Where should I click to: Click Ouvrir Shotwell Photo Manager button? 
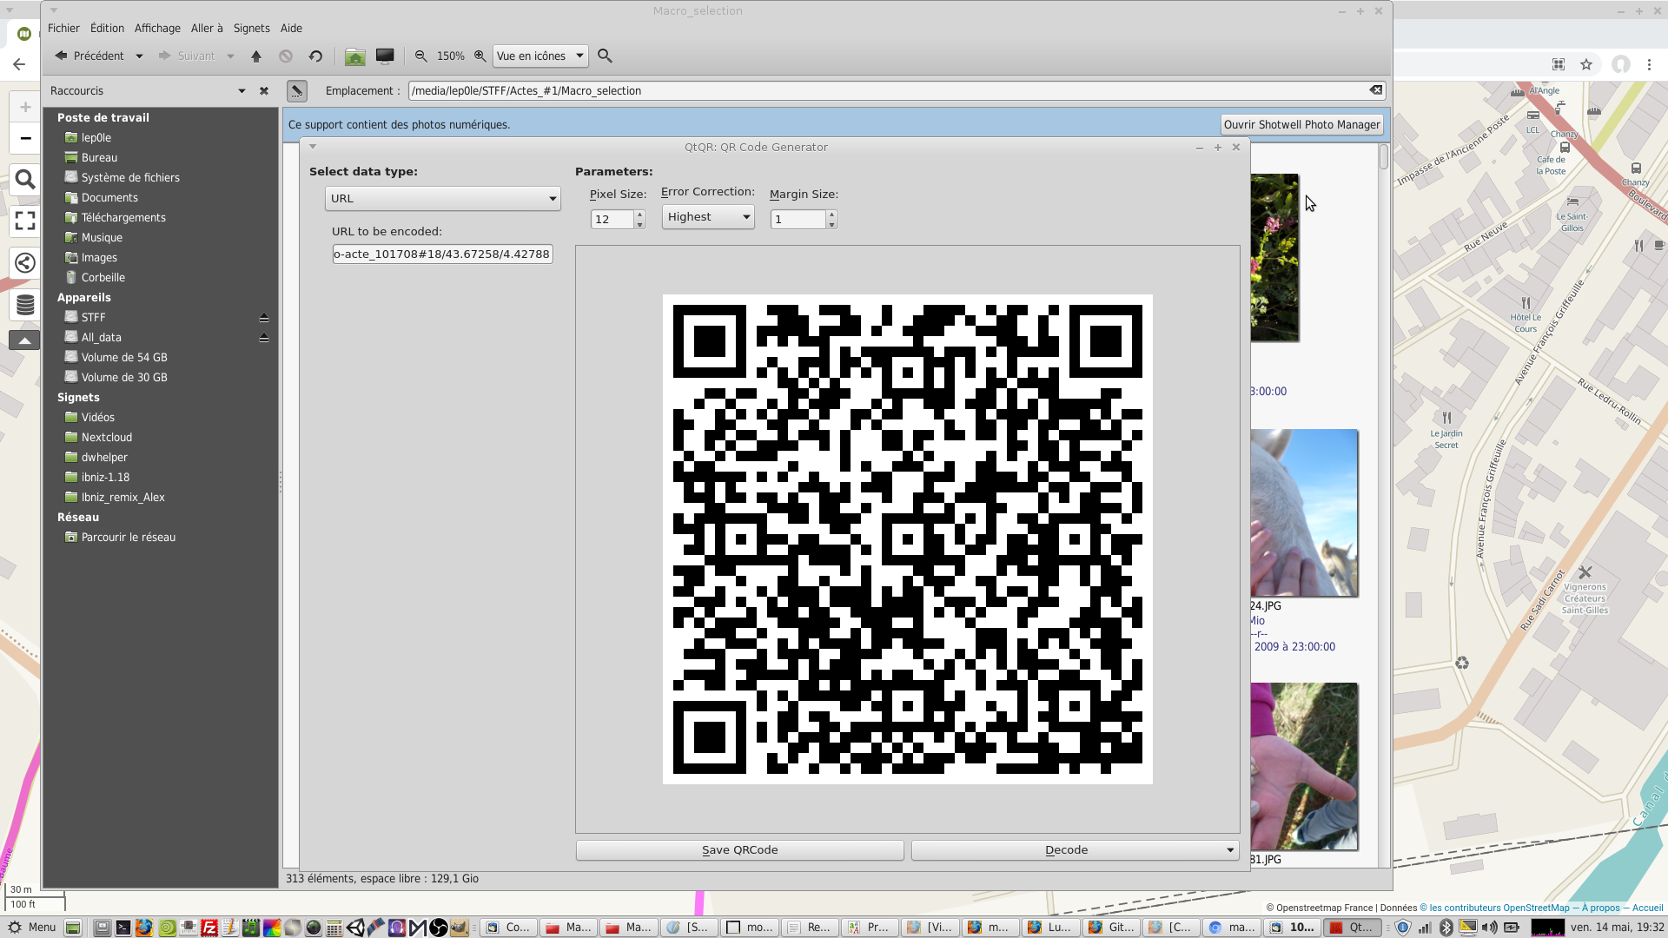(x=1301, y=125)
